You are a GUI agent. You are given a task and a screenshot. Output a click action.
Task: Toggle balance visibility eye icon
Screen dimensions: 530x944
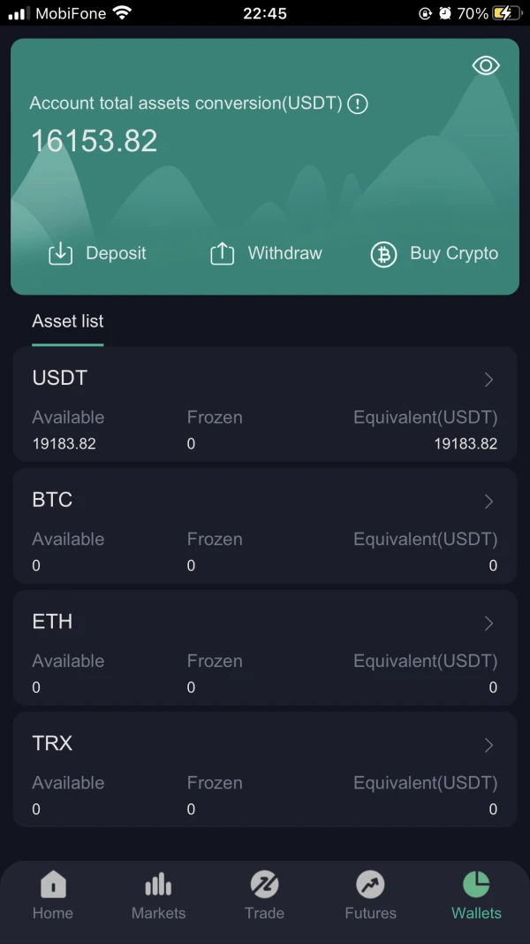pyautogui.click(x=486, y=65)
